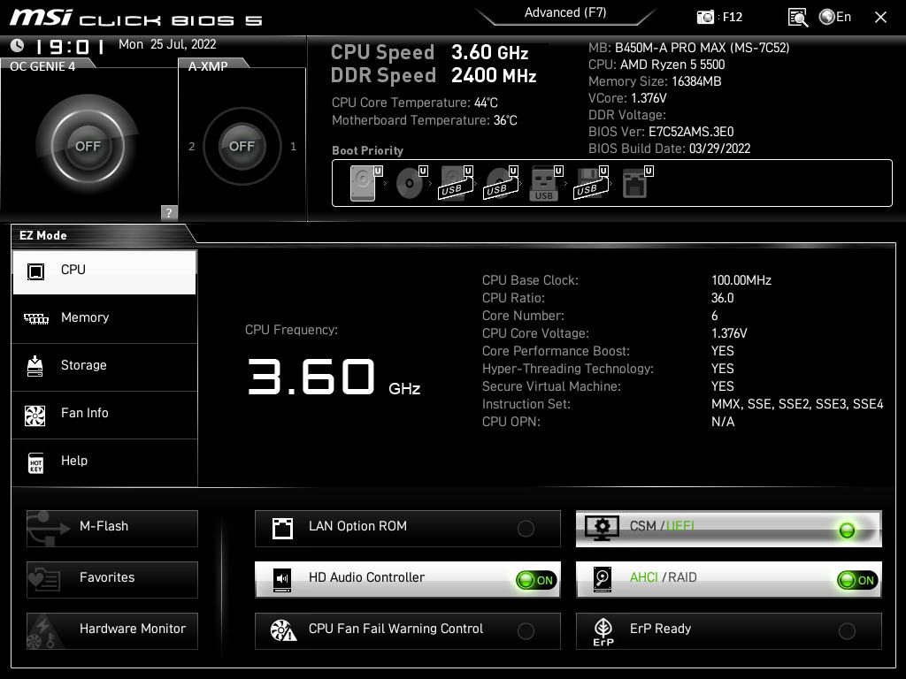This screenshot has width=906, height=679.
Task: Click the CPU chip icon
Action: click(x=35, y=271)
